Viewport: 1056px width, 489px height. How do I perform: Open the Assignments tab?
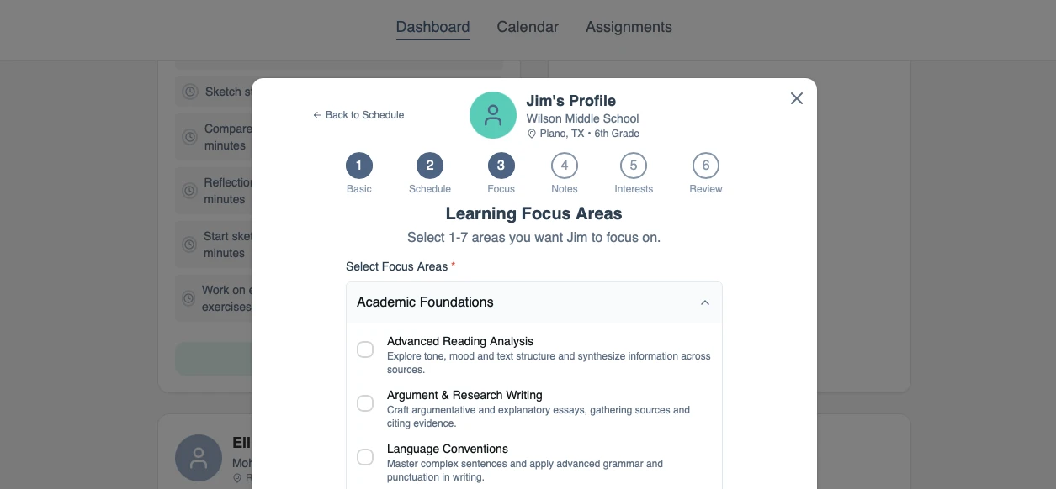point(629,27)
